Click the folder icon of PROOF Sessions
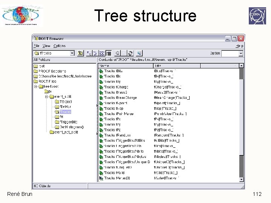 tap(36, 71)
